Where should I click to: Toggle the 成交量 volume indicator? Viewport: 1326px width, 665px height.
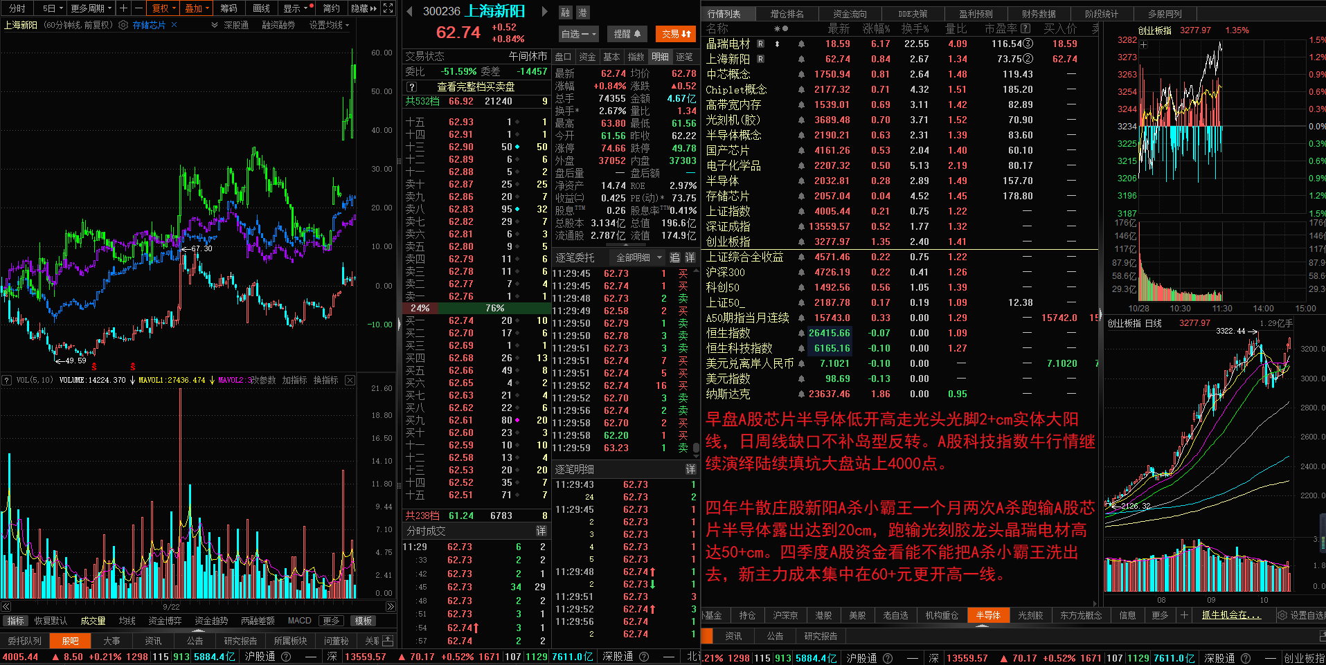click(x=93, y=621)
